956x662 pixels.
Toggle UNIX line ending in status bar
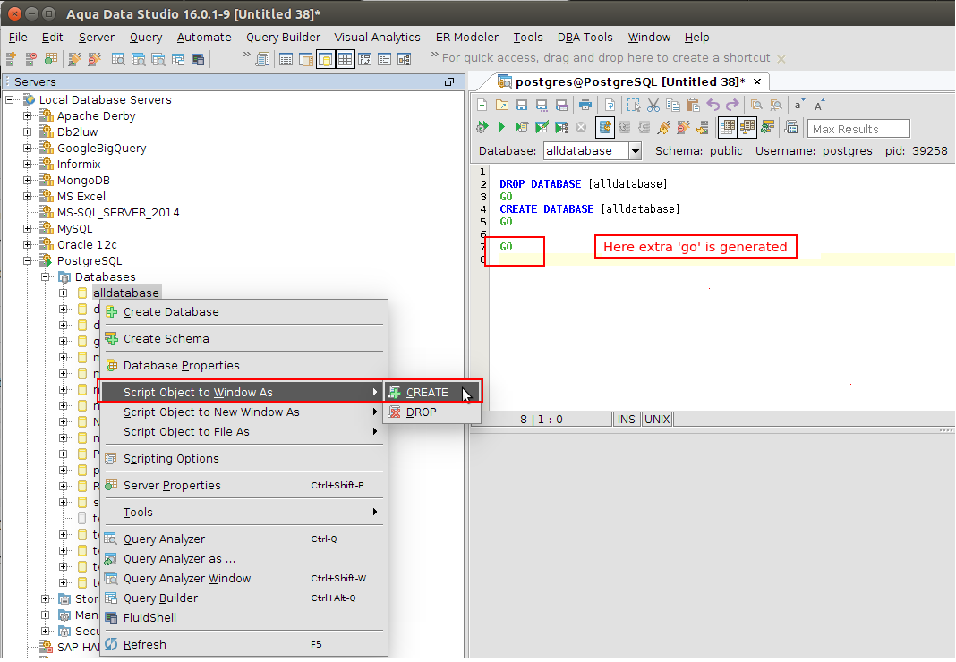[x=657, y=420]
